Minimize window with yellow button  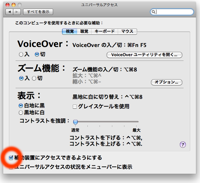point(14,5)
